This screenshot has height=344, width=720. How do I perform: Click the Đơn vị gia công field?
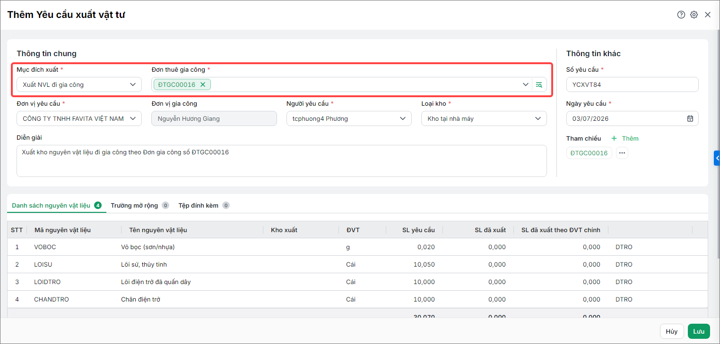[214, 118]
